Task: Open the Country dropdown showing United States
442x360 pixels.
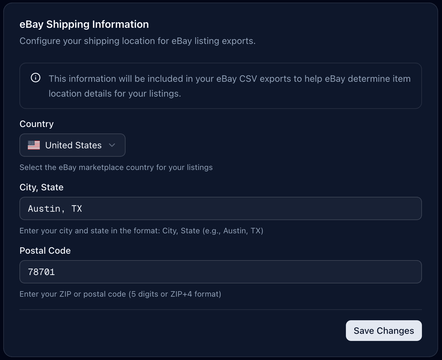Action: tap(72, 145)
